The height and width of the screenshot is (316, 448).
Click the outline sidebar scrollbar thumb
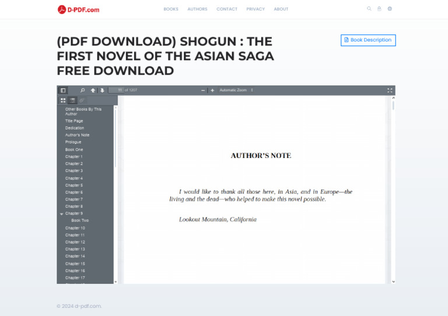coord(116,138)
